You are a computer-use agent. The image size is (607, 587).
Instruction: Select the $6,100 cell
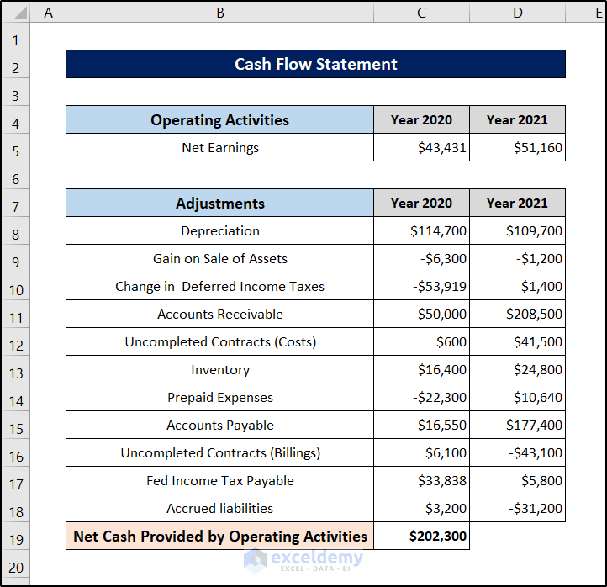pyautogui.click(x=421, y=452)
